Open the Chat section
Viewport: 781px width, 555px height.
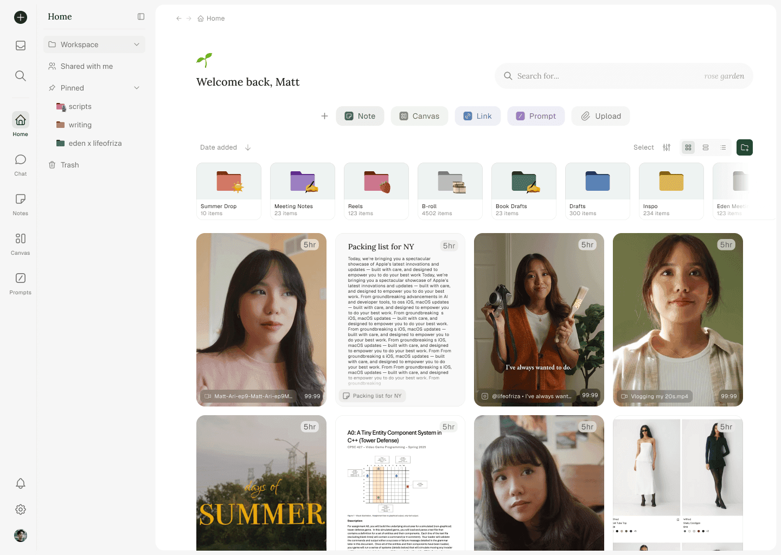point(21,164)
